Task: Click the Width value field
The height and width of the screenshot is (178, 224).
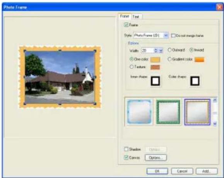Action: pyautogui.click(x=148, y=50)
